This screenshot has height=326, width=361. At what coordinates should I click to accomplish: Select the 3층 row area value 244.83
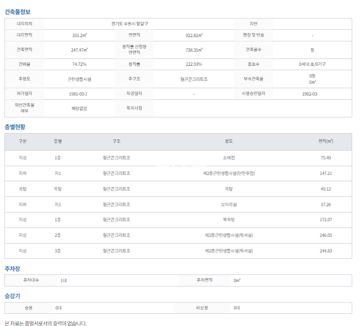(x=326, y=251)
